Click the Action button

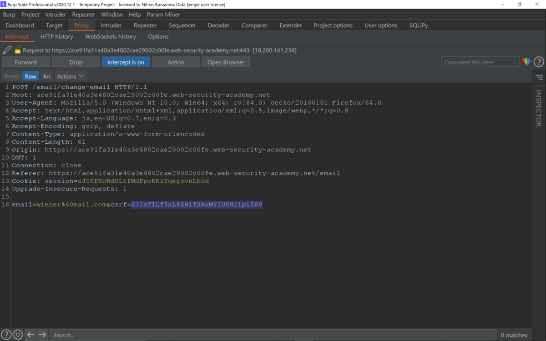pyautogui.click(x=176, y=62)
